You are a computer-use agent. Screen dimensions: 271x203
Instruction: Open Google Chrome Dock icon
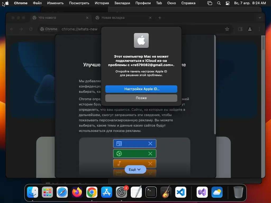coord(92,192)
